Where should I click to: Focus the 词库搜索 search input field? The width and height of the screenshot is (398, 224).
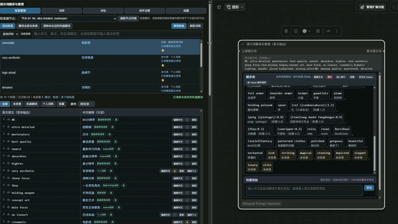[118, 34]
